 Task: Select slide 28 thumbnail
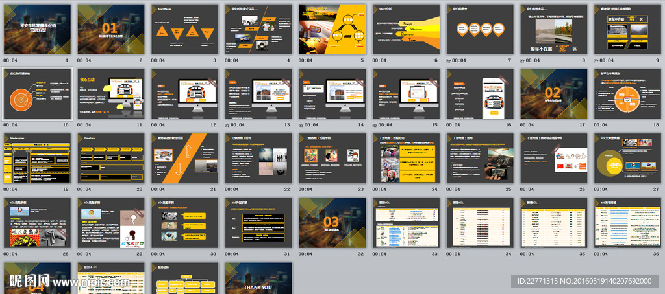tap(37, 223)
